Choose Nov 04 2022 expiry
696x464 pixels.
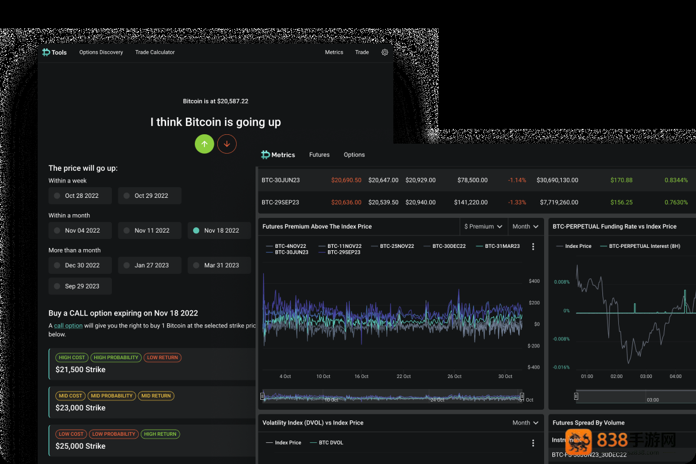[80, 230]
